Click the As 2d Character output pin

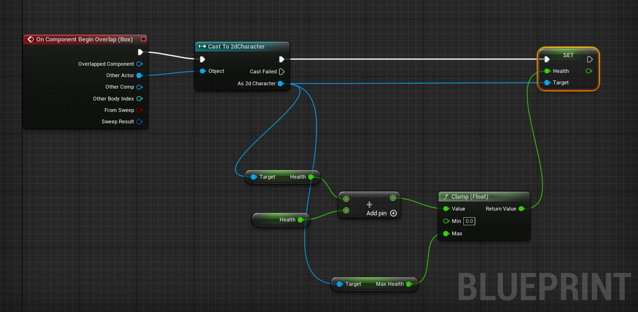[x=281, y=83]
